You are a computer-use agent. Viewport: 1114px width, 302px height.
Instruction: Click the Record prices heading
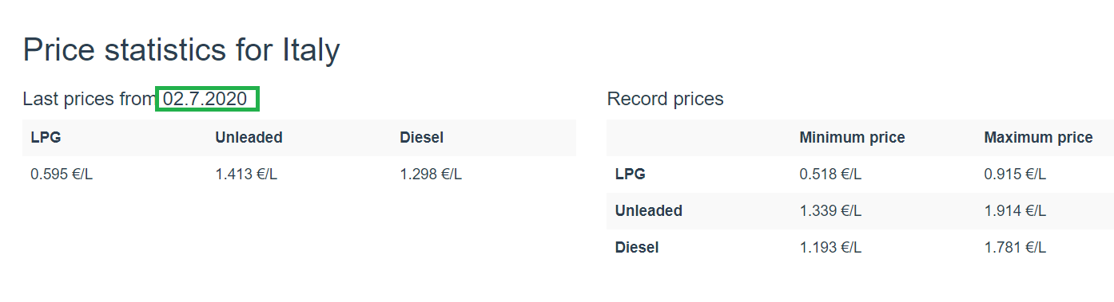click(665, 99)
